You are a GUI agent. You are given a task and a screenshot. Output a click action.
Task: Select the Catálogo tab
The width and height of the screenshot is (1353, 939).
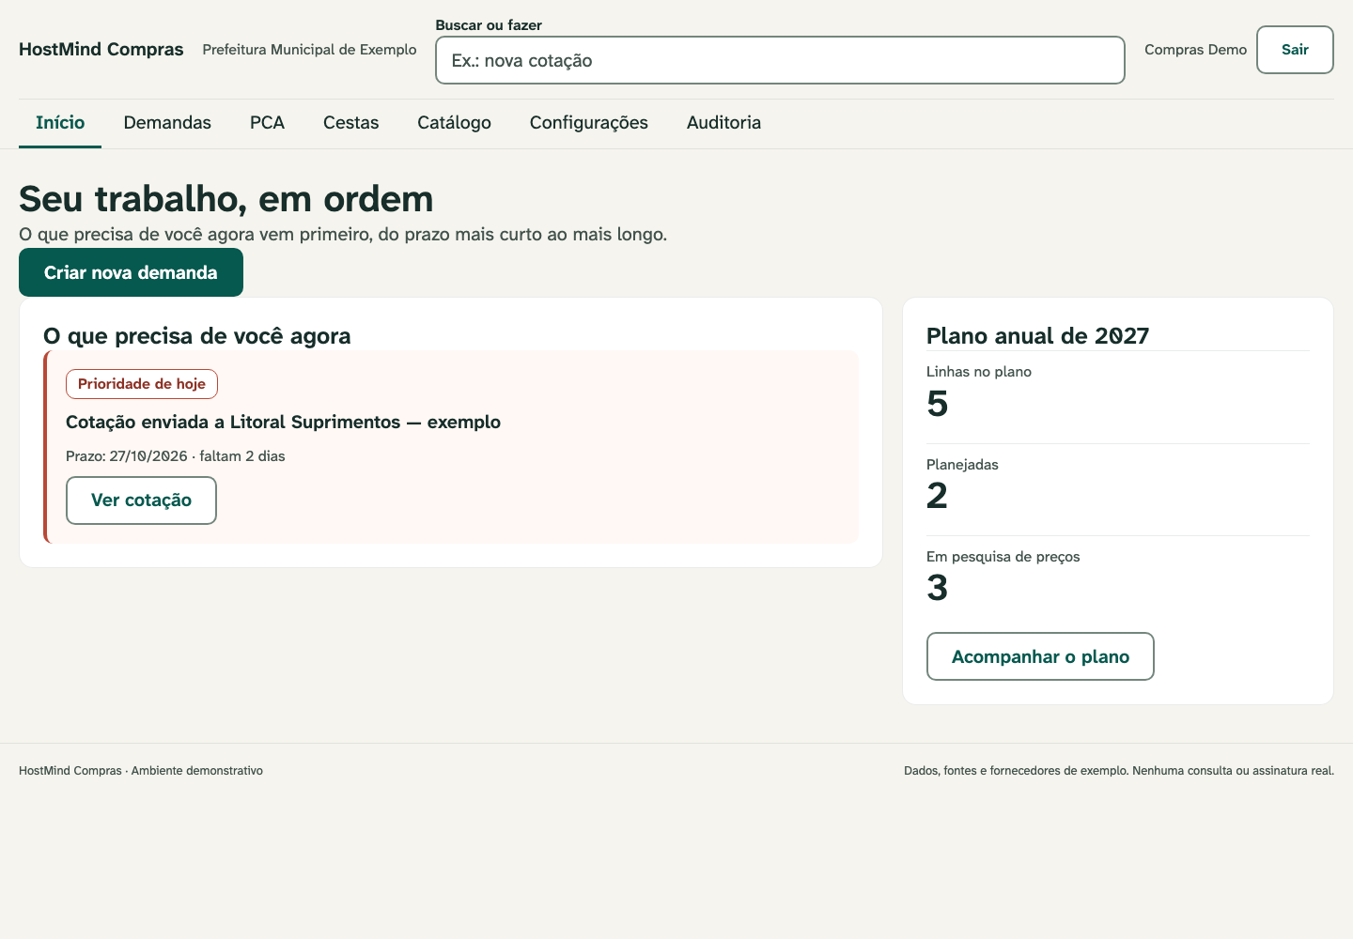click(x=454, y=123)
